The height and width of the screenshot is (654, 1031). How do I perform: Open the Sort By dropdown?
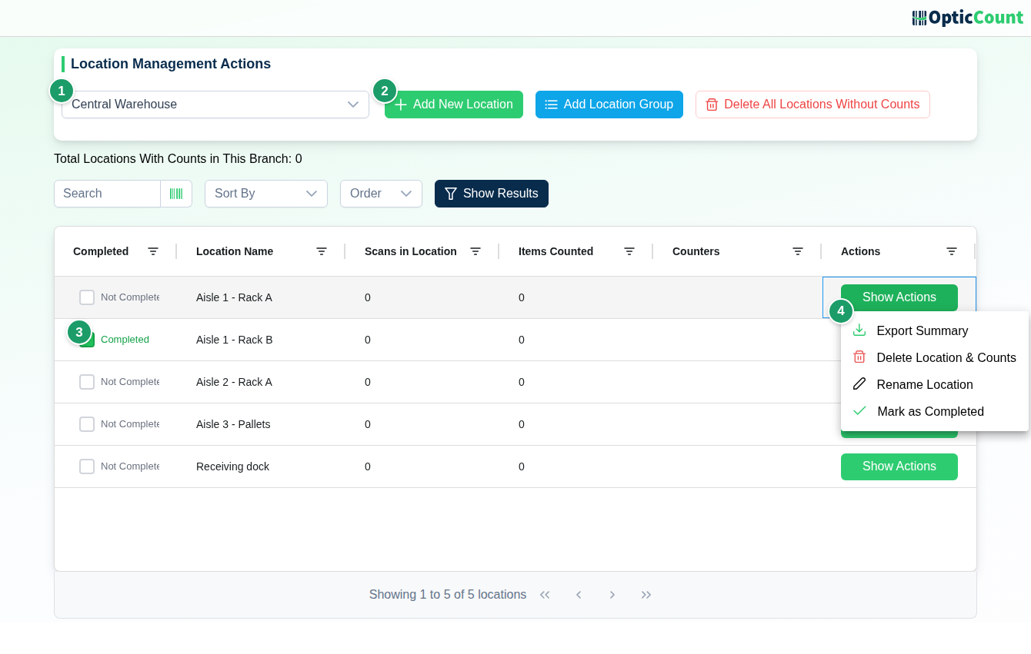tap(266, 194)
